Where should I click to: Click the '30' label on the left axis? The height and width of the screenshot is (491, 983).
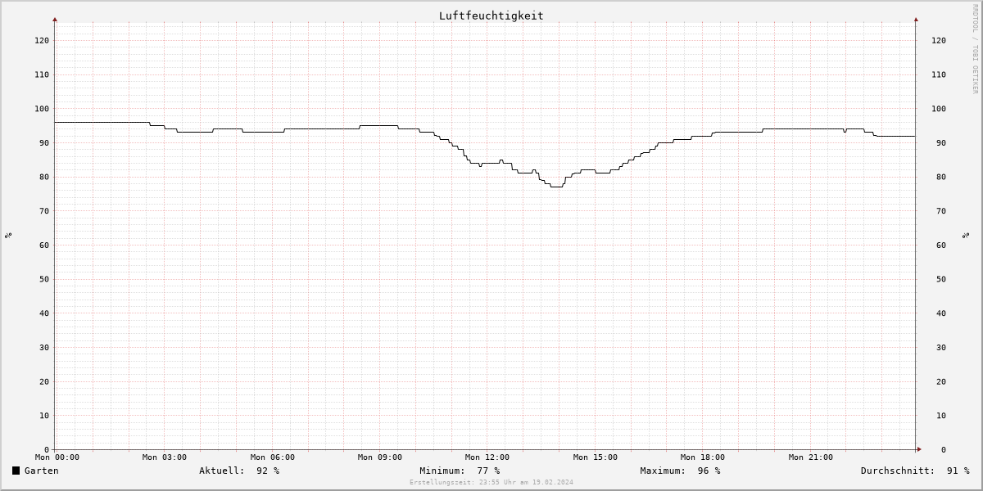pyautogui.click(x=44, y=348)
